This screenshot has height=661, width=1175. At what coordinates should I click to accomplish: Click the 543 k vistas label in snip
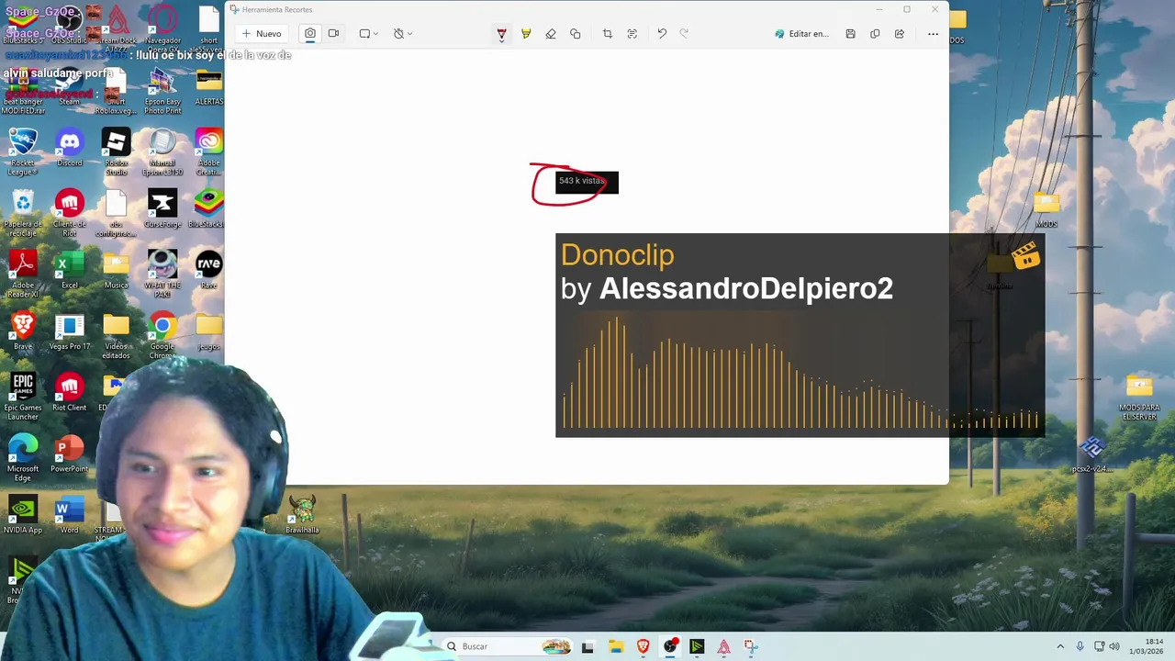[582, 181]
